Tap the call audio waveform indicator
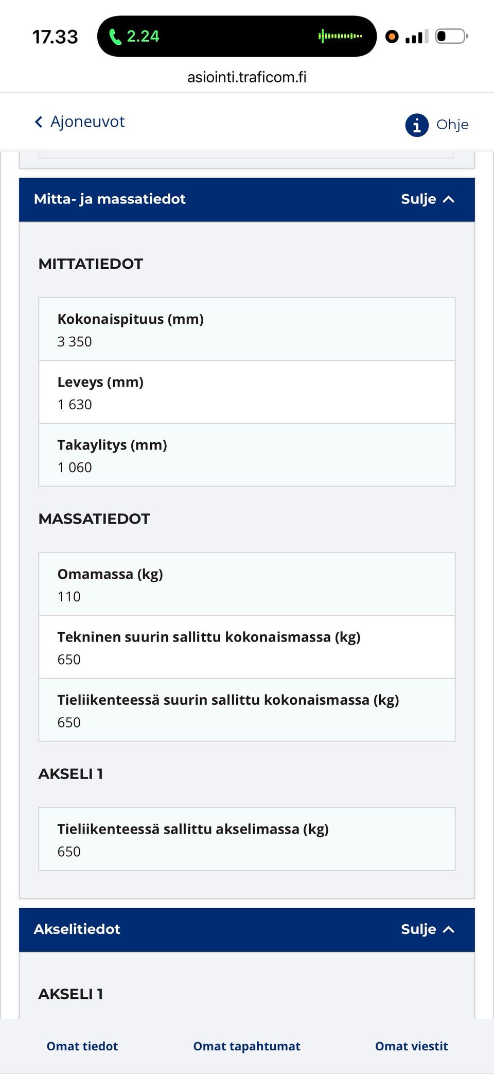Image resolution: width=494 pixels, height=1074 pixels. (x=340, y=36)
